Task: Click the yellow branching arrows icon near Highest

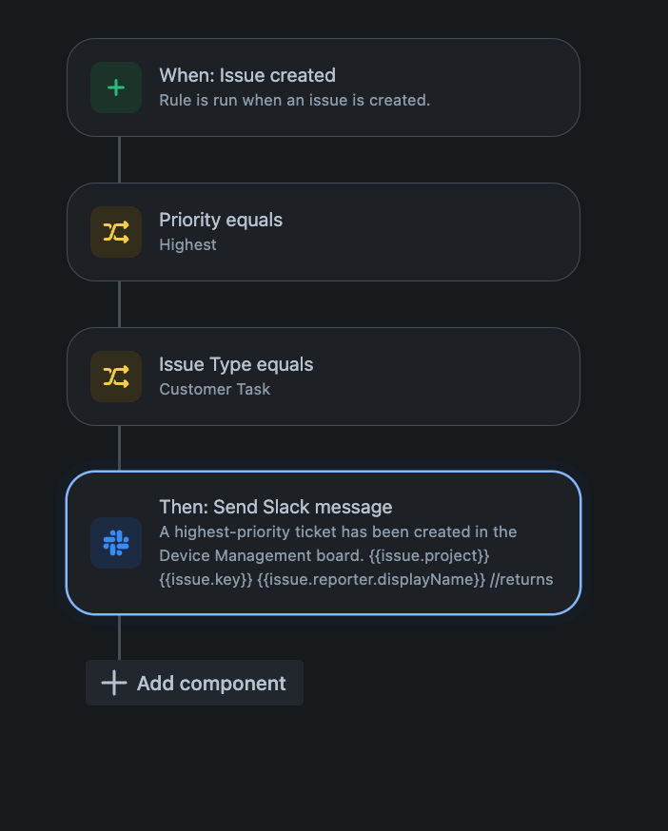Action: point(115,231)
